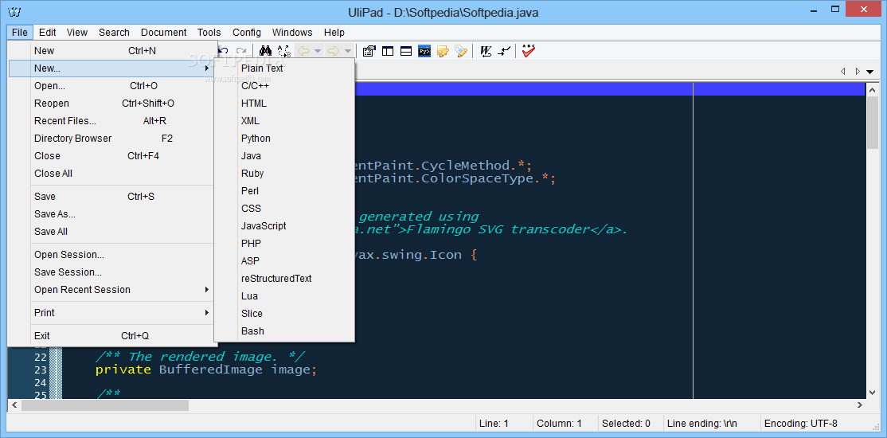Image resolution: width=887 pixels, height=438 pixels.
Task: Select Open Session...
Action: point(111,255)
